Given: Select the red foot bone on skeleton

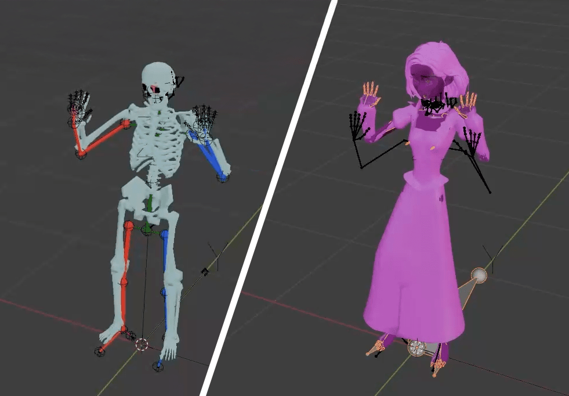Looking at the screenshot, I should point(112,341).
